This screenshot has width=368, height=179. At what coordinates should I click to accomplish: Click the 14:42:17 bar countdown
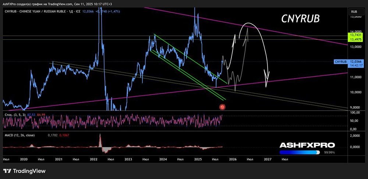pyautogui.click(x=356, y=65)
